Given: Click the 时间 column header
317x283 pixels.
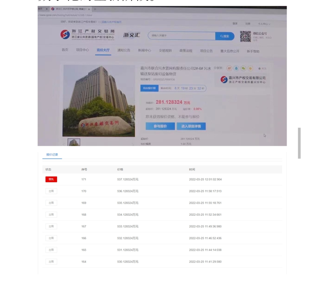Looking at the screenshot, I should 192,170.
